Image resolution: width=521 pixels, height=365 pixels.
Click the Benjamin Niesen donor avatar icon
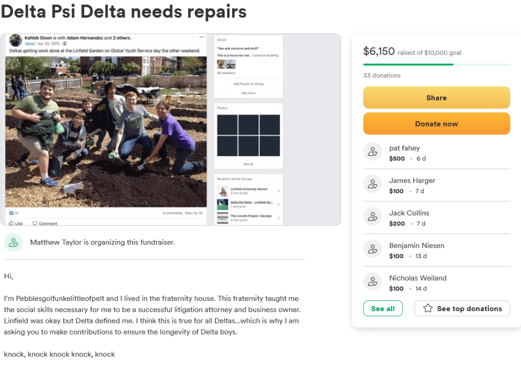(373, 250)
